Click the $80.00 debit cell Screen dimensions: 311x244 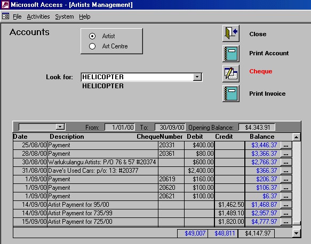tap(200, 154)
